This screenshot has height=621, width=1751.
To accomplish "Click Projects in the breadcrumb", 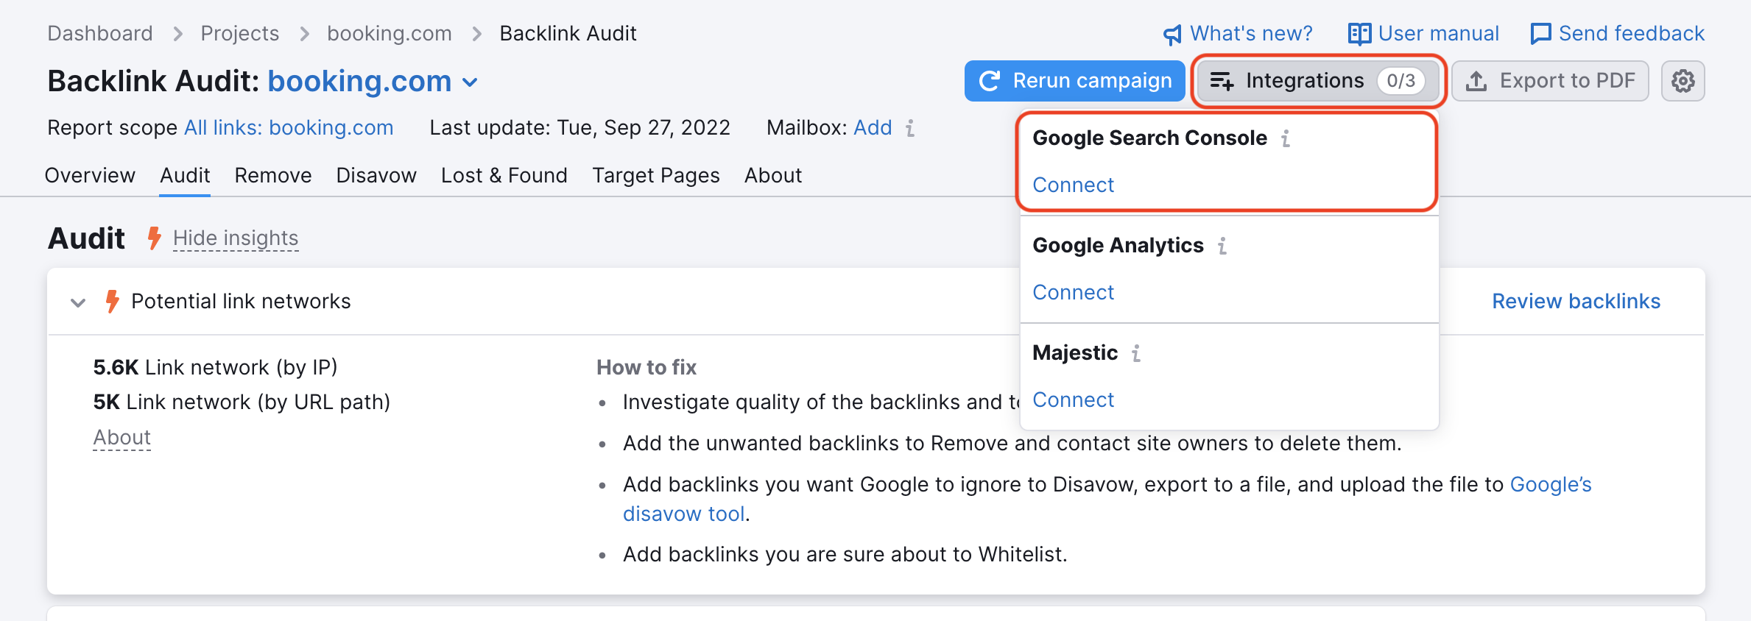I will pyautogui.click(x=239, y=34).
